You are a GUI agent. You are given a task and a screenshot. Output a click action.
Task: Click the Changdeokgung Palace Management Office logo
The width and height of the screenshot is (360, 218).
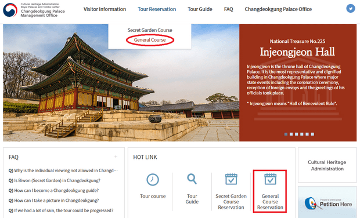pos(34,10)
